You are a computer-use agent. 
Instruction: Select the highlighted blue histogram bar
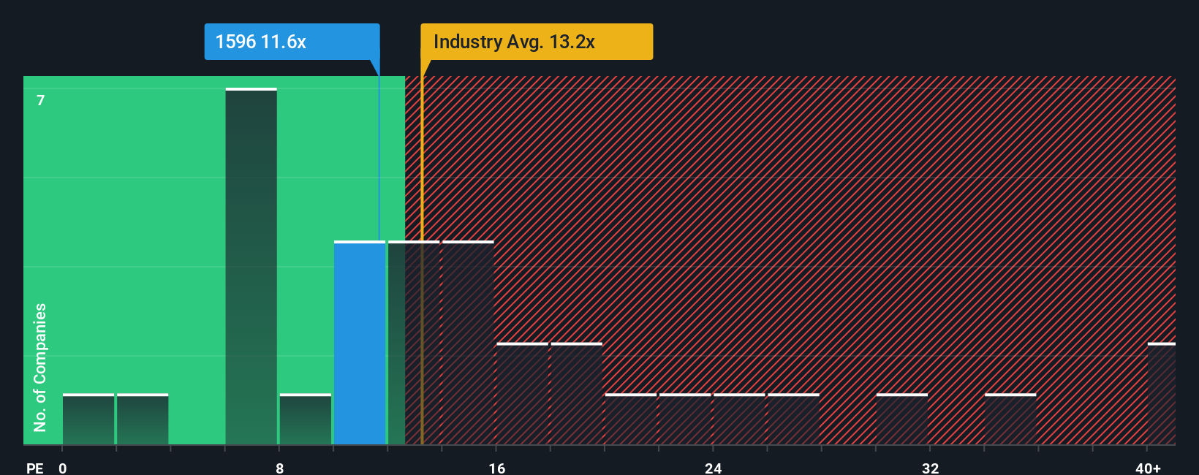tap(360, 343)
